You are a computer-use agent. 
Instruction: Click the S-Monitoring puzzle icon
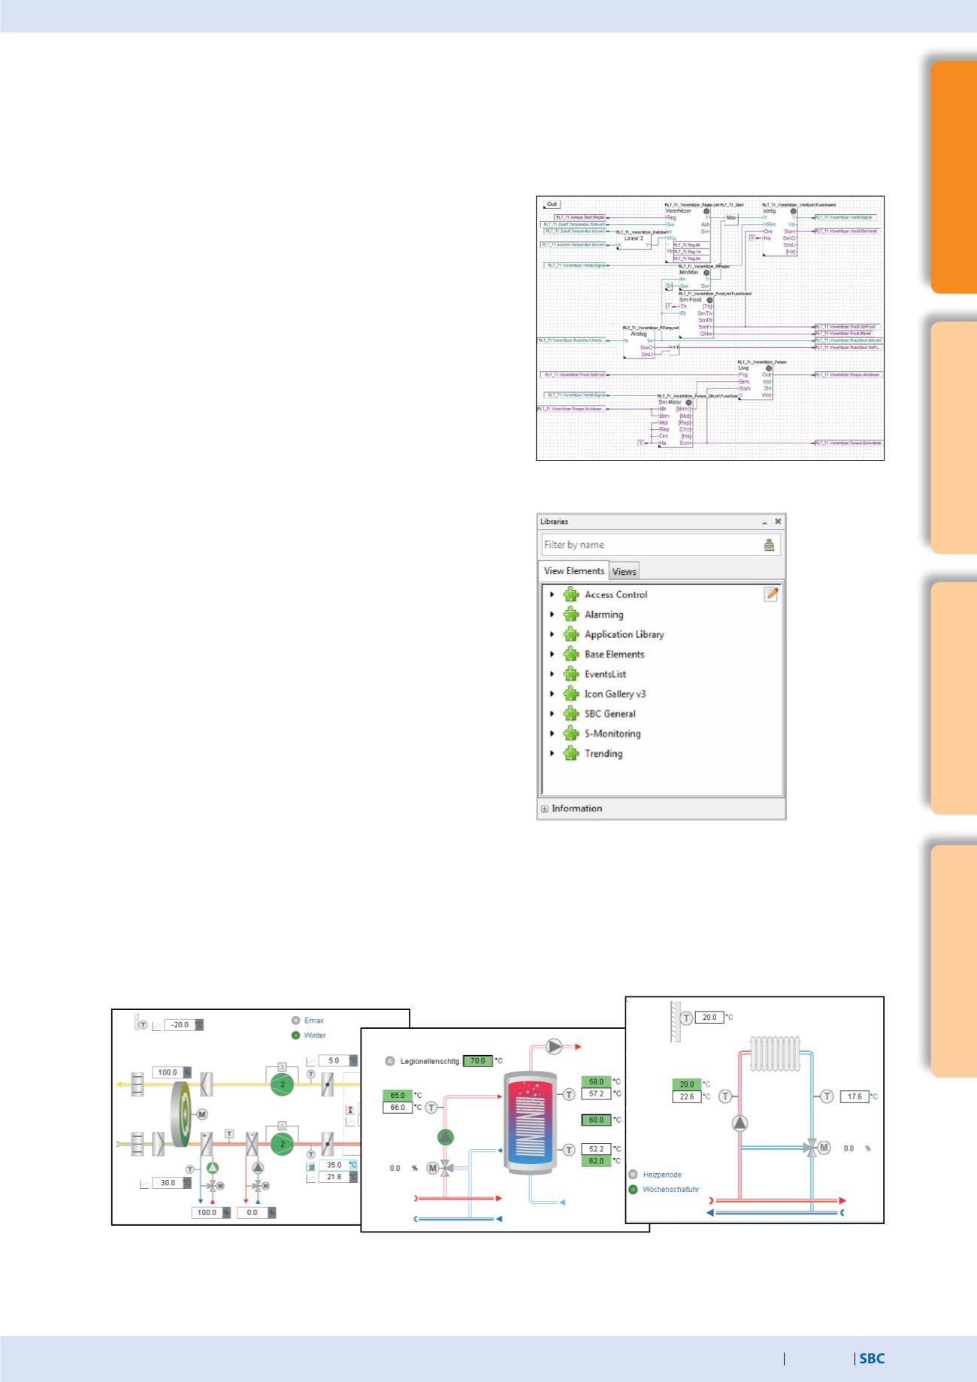[571, 733]
